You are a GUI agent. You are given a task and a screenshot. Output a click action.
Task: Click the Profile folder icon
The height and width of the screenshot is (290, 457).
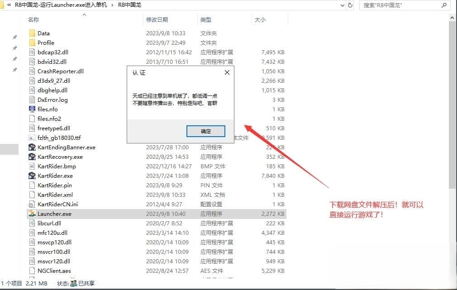[x=32, y=43]
